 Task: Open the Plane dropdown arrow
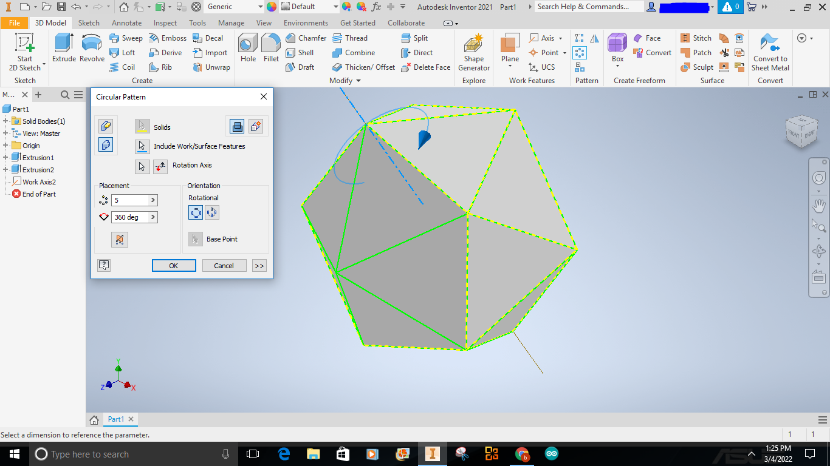510,66
